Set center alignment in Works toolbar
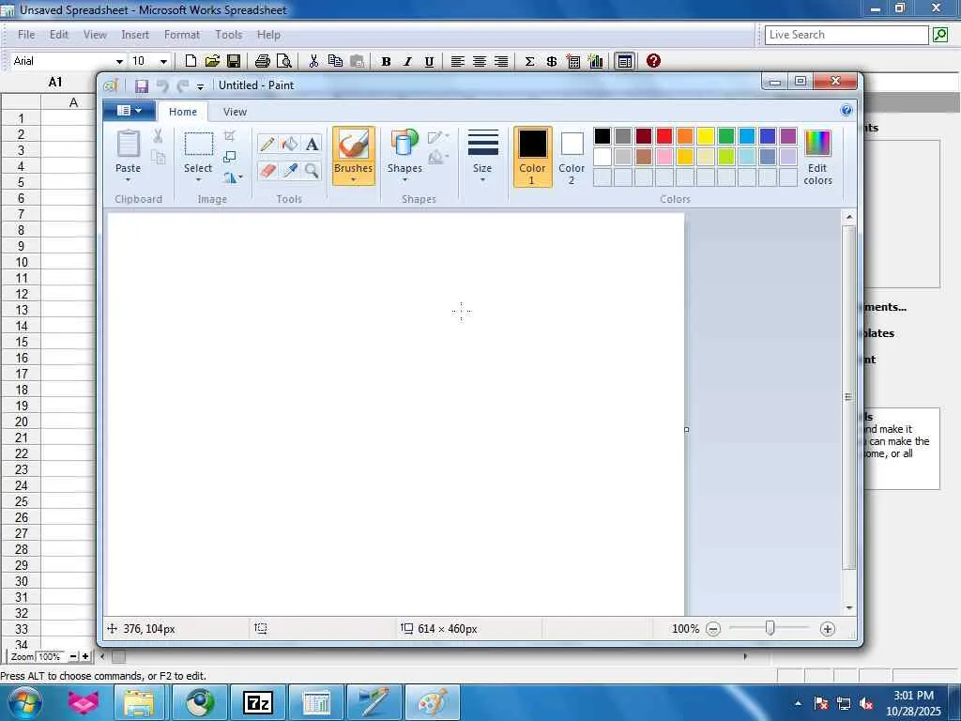 (480, 61)
